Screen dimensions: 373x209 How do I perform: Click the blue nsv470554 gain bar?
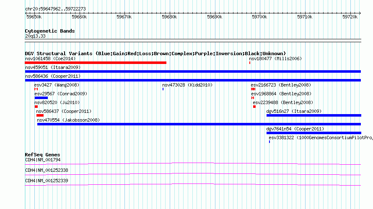click(x=199, y=124)
